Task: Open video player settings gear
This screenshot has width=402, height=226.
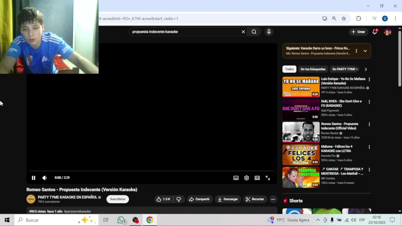Action: point(247,178)
